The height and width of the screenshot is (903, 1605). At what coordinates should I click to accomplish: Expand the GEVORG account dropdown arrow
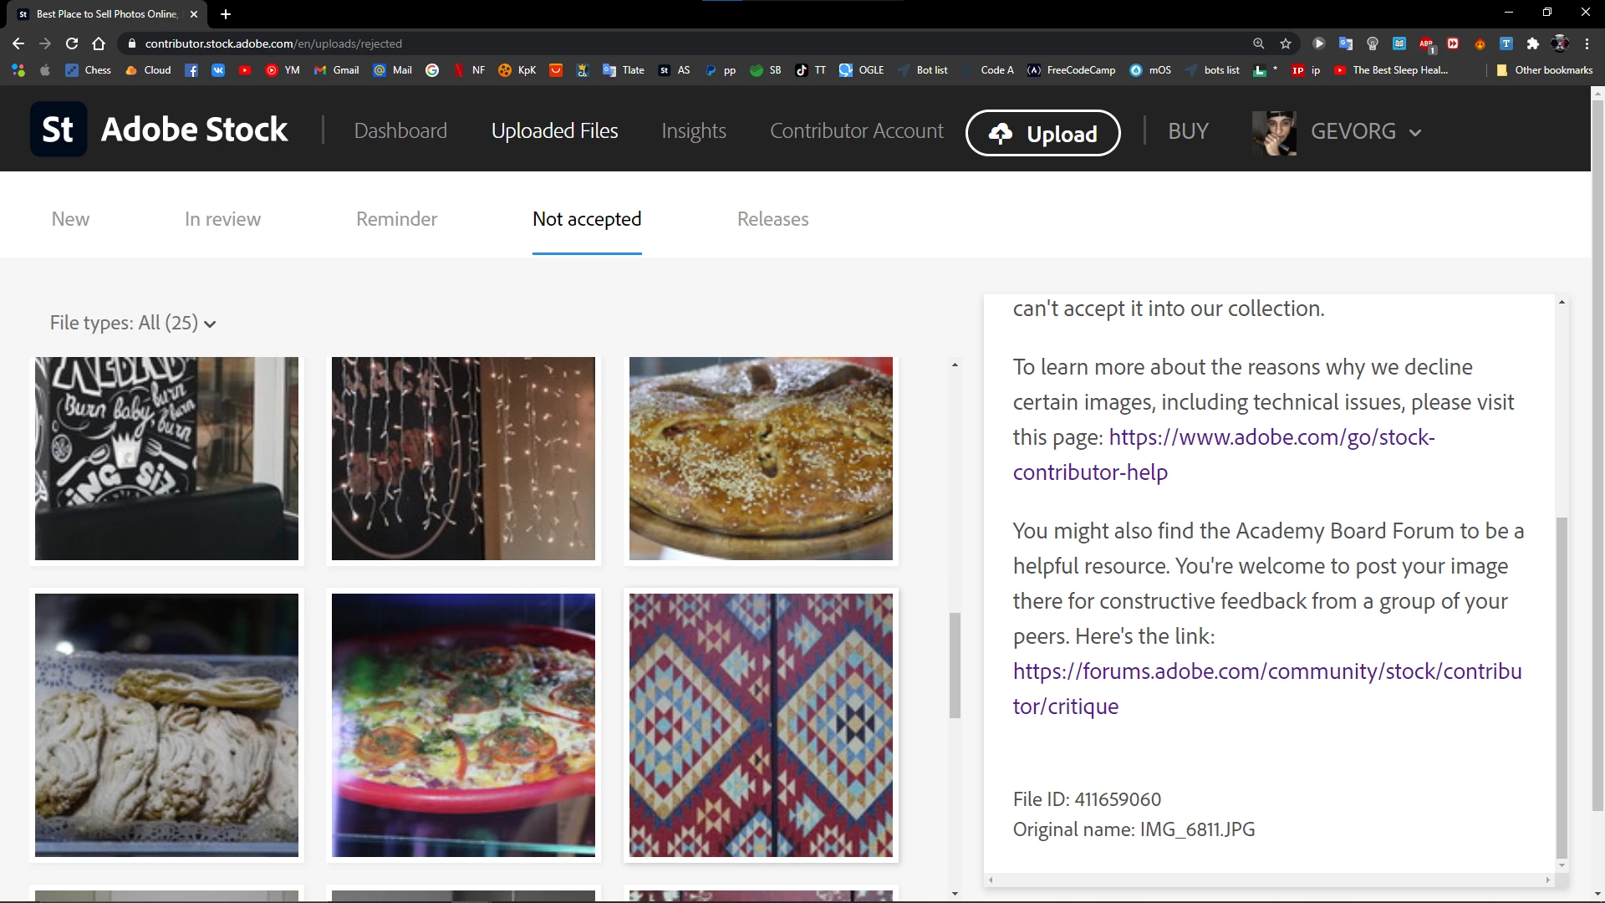[x=1415, y=133]
